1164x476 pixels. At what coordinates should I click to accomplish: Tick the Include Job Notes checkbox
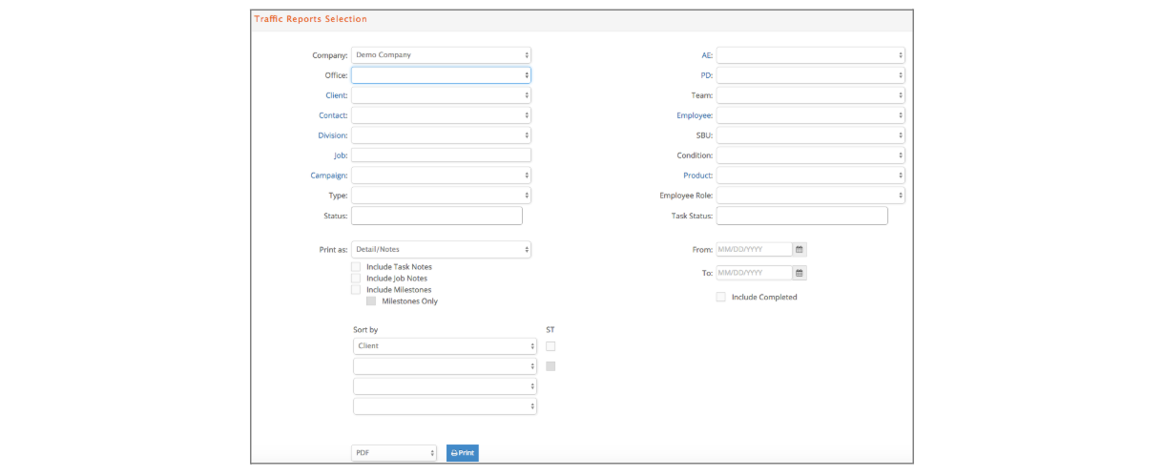click(x=357, y=279)
